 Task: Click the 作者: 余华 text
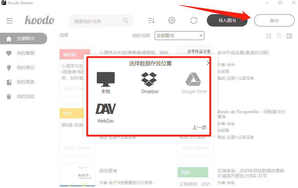click(x=226, y=65)
